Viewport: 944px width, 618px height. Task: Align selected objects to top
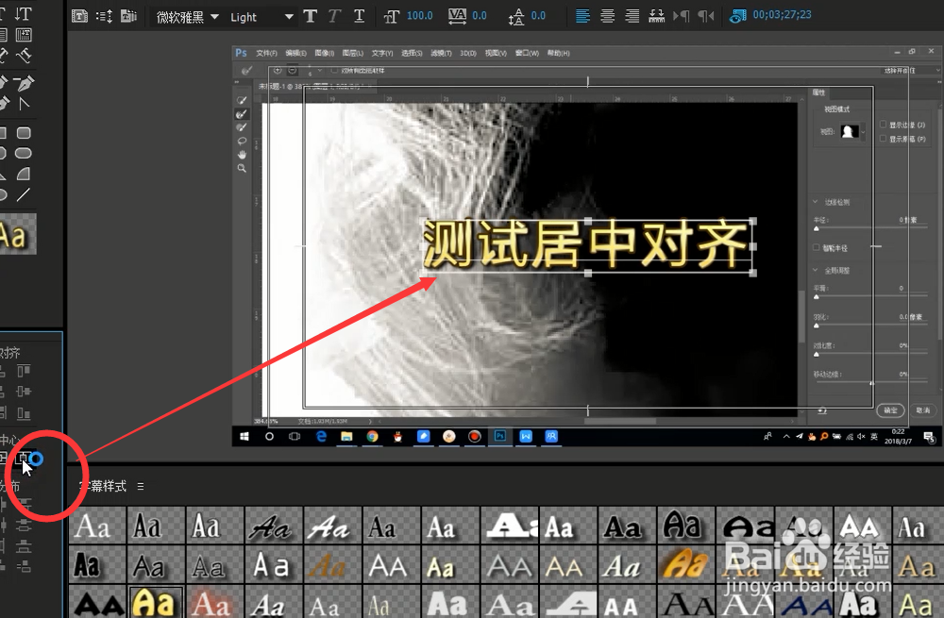click(24, 371)
